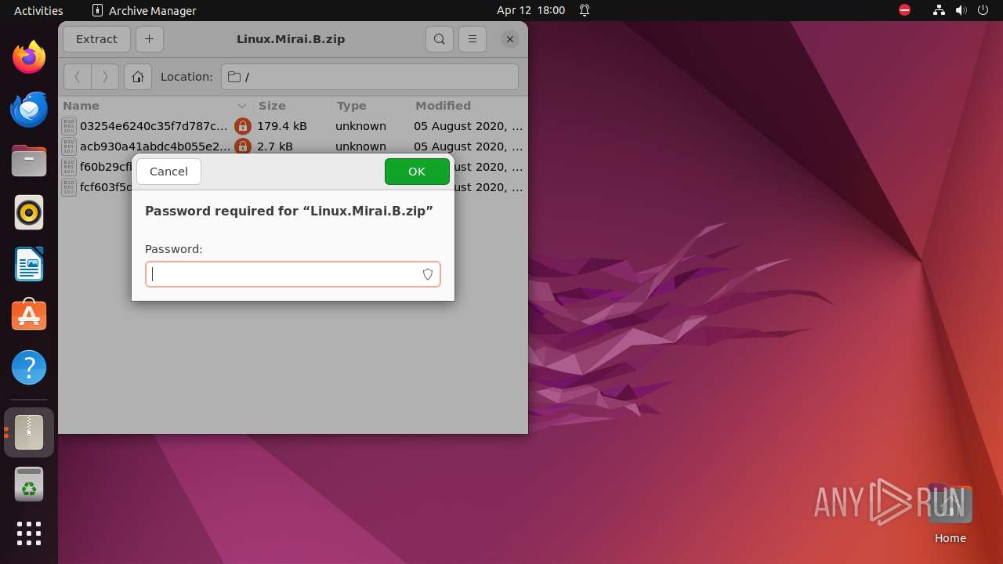Click the network status icon in top bar
Image resolution: width=1003 pixels, height=564 pixels.
point(939,10)
